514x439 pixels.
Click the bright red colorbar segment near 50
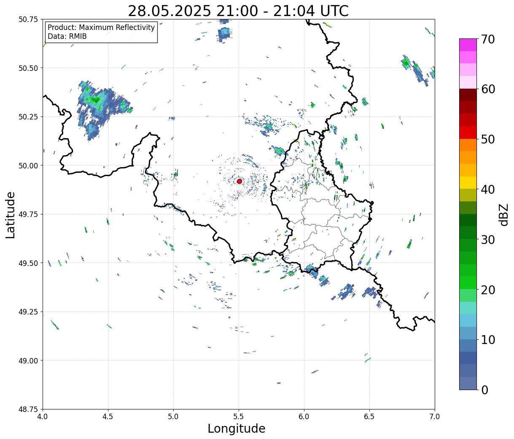point(468,133)
